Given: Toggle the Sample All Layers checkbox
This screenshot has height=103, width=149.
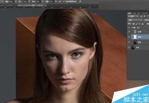Looking at the screenshot, I should (64, 1).
